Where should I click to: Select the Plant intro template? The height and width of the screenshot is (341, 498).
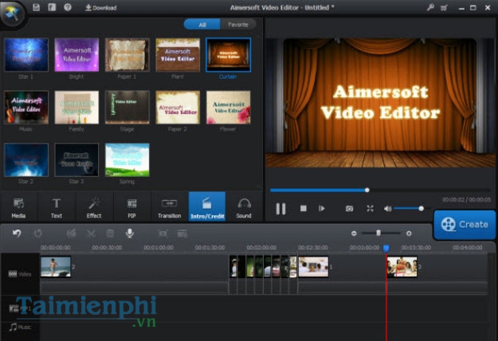click(178, 55)
